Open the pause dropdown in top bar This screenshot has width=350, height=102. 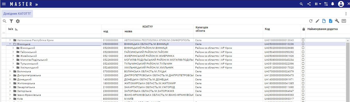(318, 4)
